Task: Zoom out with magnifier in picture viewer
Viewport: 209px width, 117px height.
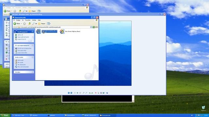Action: click(86, 93)
